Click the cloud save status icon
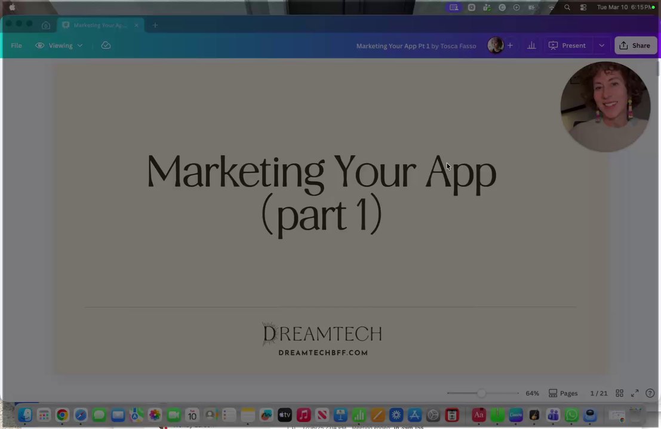Screen dimensions: 661x429 [106, 45]
